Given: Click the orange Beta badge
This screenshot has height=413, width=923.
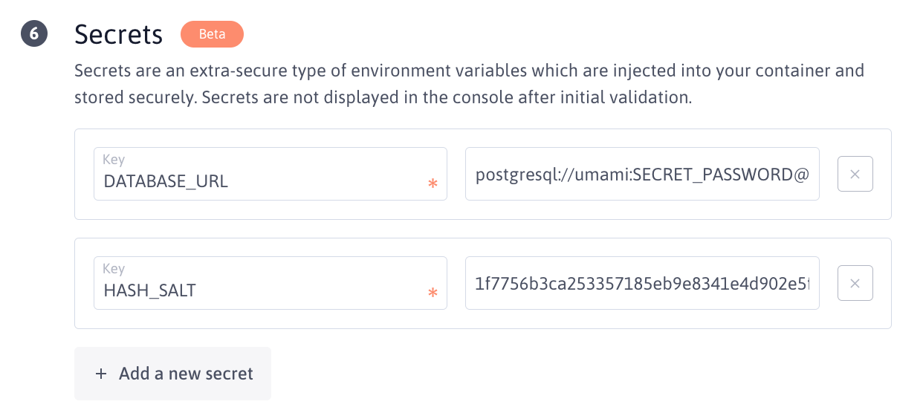Looking at the screenshot, I should tap(212, 34).
